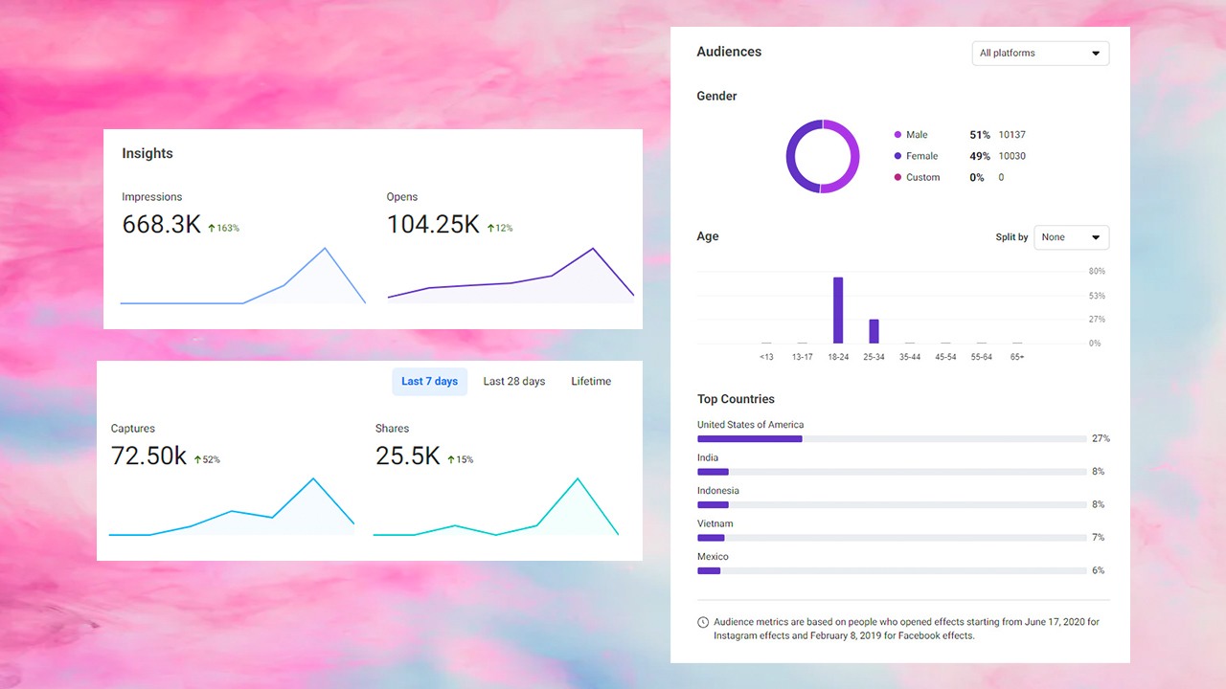Click the up arrow beside Captures 52%
This screenshot has width=1226, height=689.
coord(197,460)
